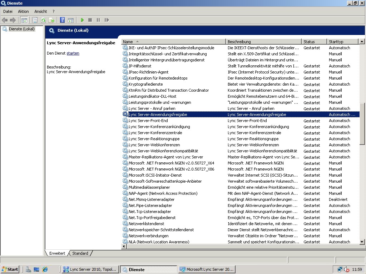Select 'Netzwerklistendienst' service
The width and height of the screenshot is (366, 274).
pos(146,223)
